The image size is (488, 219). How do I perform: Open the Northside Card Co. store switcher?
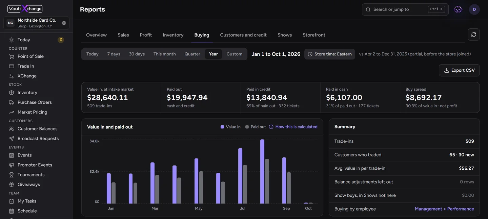37,23
